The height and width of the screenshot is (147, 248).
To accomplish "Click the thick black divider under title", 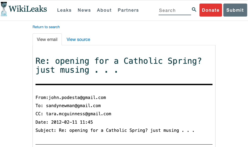I will coord(124,85).
